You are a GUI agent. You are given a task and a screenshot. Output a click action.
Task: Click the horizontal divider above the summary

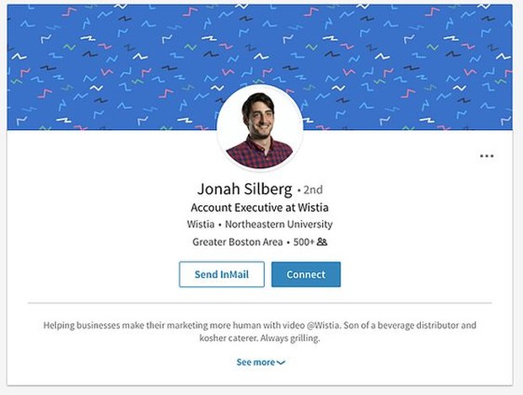click(260, 303)
